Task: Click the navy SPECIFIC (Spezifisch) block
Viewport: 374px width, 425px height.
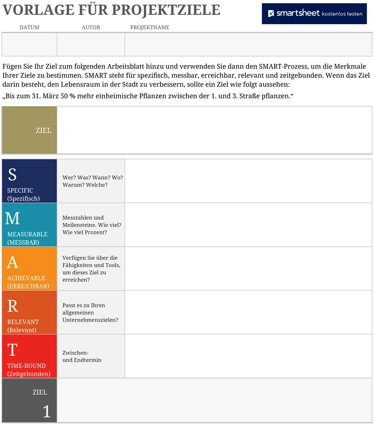Action: 30,181
